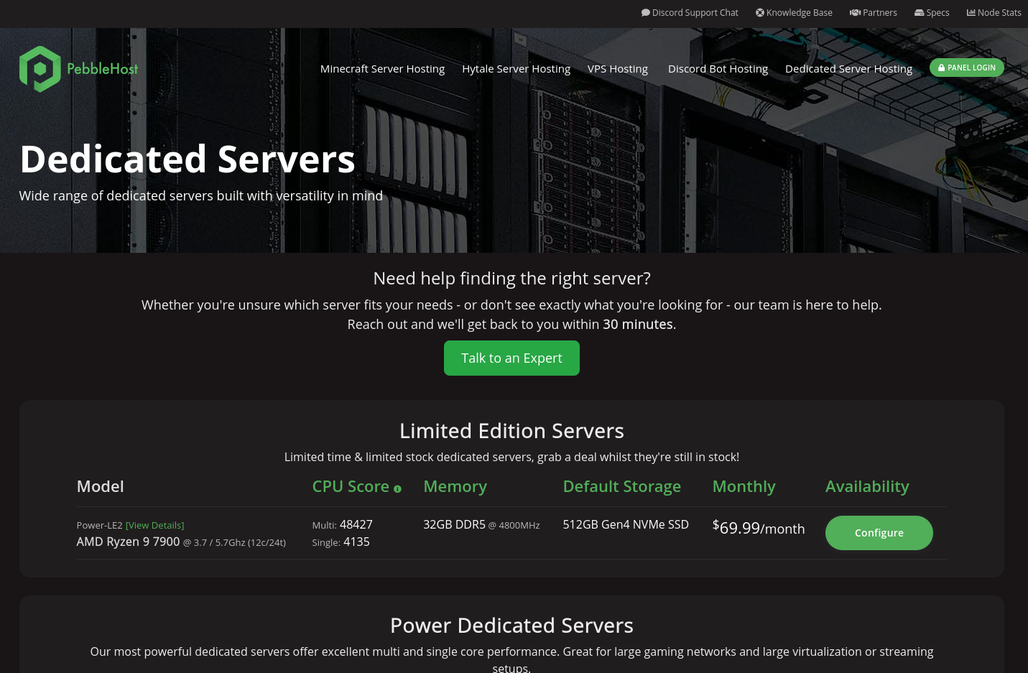The image size is (1028, 673).
Task: Click the lock icon in Panel Login
Action: click(942, 68)
